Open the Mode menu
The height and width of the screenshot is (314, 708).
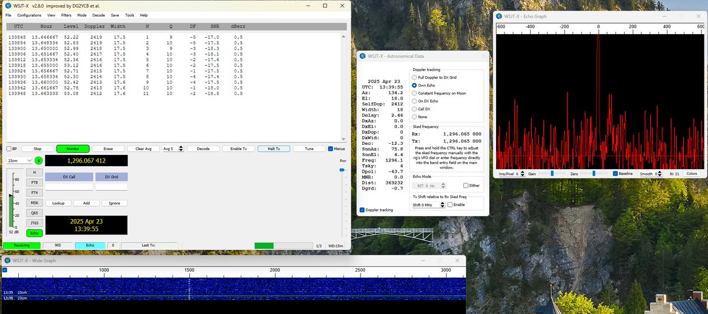[81, 15]
